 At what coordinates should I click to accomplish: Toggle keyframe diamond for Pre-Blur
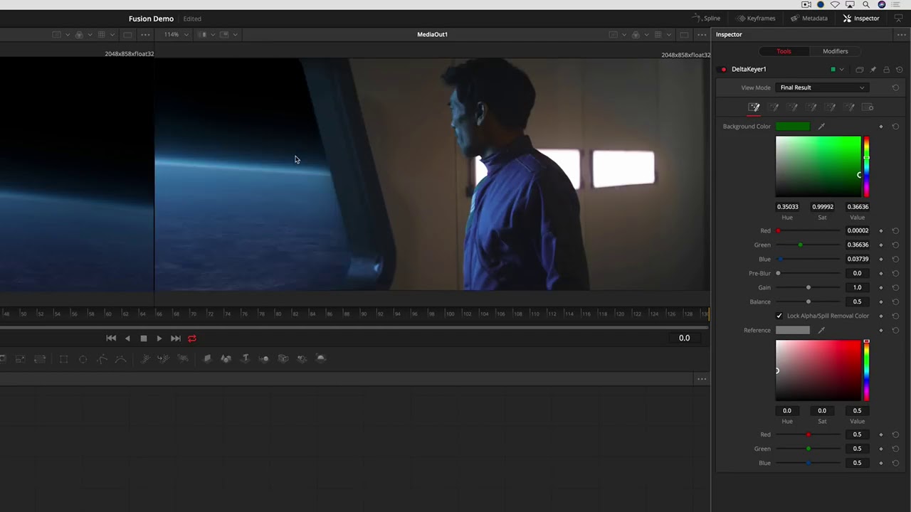pos(881,273)
